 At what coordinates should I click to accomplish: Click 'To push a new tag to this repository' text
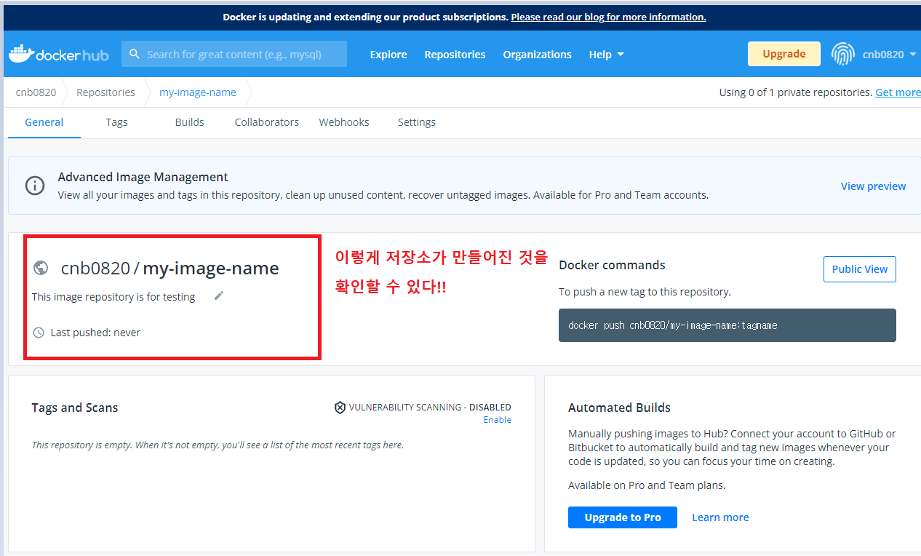pos(645,292)
